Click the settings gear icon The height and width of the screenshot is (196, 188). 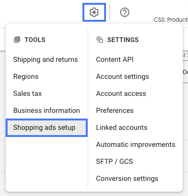[x=94, y=12]
